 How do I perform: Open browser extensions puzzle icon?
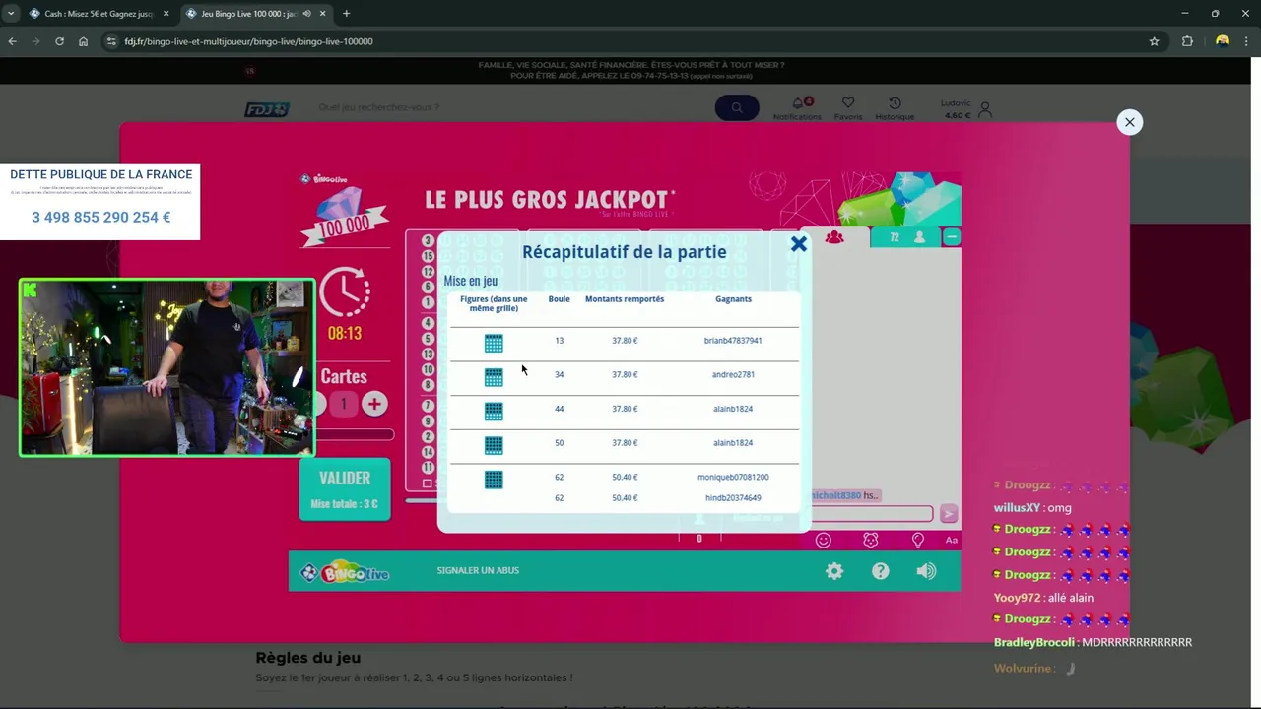pos(1187,41)
